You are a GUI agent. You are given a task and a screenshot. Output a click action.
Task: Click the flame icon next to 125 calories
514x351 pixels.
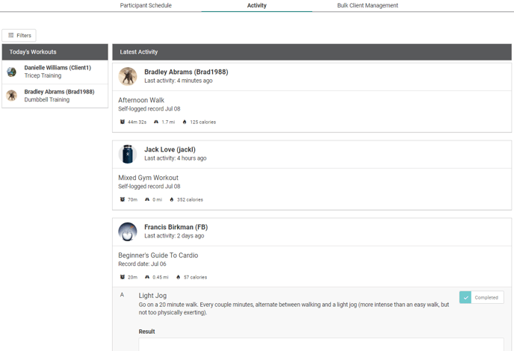coord(185,122)
